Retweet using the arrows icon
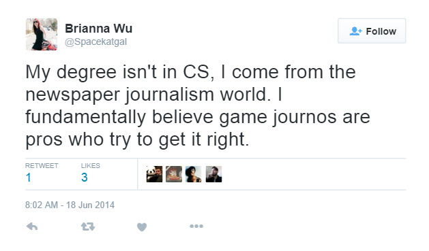429x251 pixels. (88, 227)
